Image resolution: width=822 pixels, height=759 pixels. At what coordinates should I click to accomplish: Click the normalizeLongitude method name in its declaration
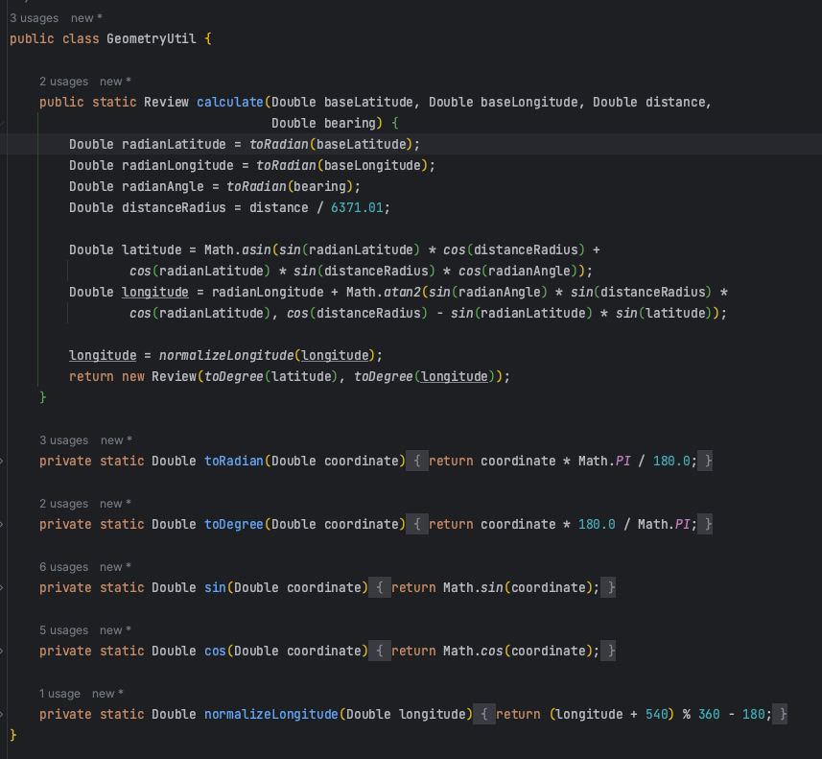coord(271,715)
